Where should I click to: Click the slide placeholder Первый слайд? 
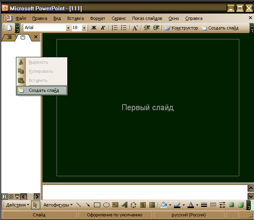(148, 107)
